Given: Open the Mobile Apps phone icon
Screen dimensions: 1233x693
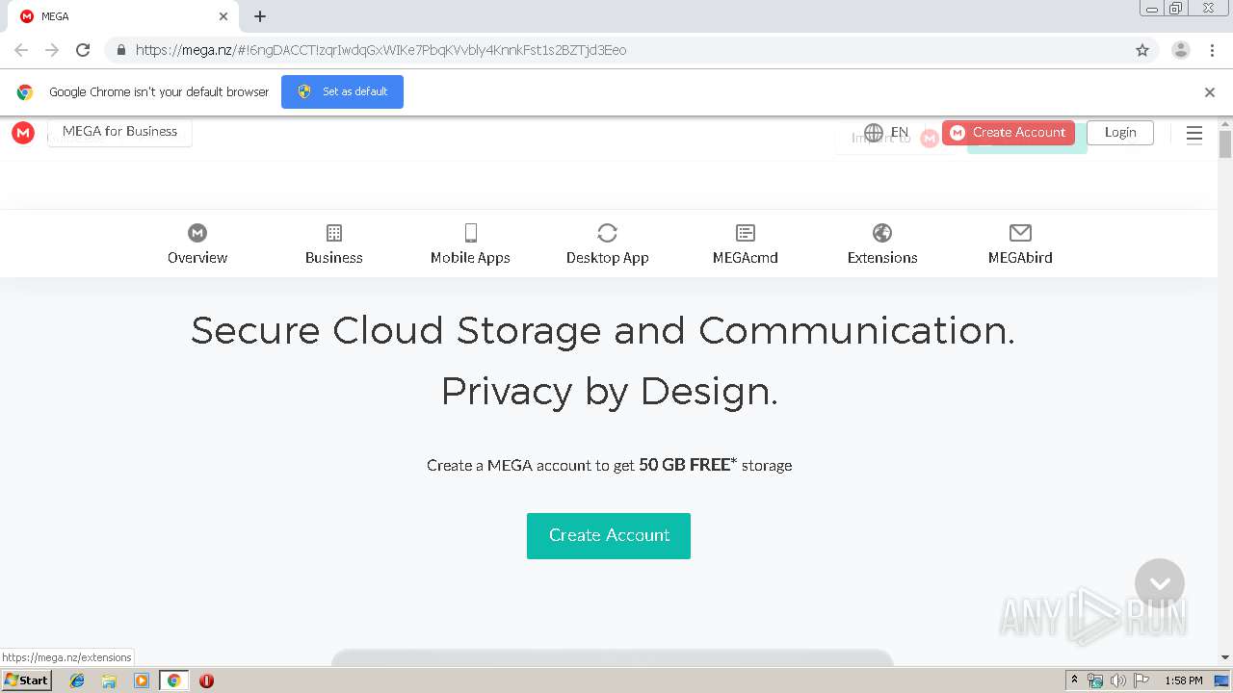Looking at the screenshot, I should coord(471,233).
